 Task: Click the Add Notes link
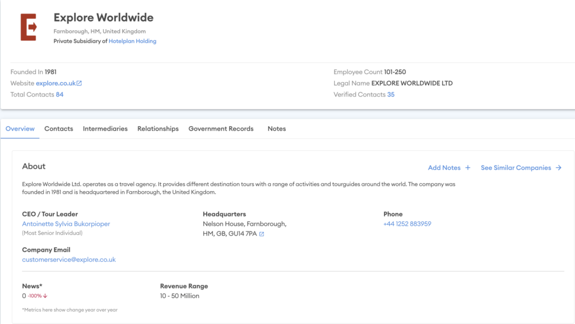pyautogui.click(x=444, y=168)
